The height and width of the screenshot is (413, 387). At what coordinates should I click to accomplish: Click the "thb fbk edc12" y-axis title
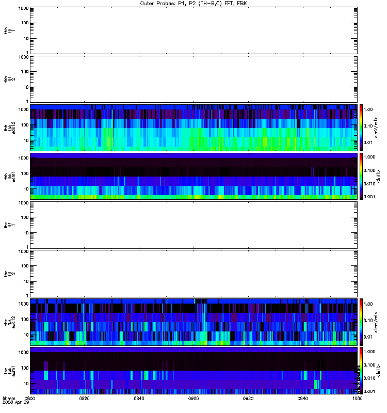10,128
